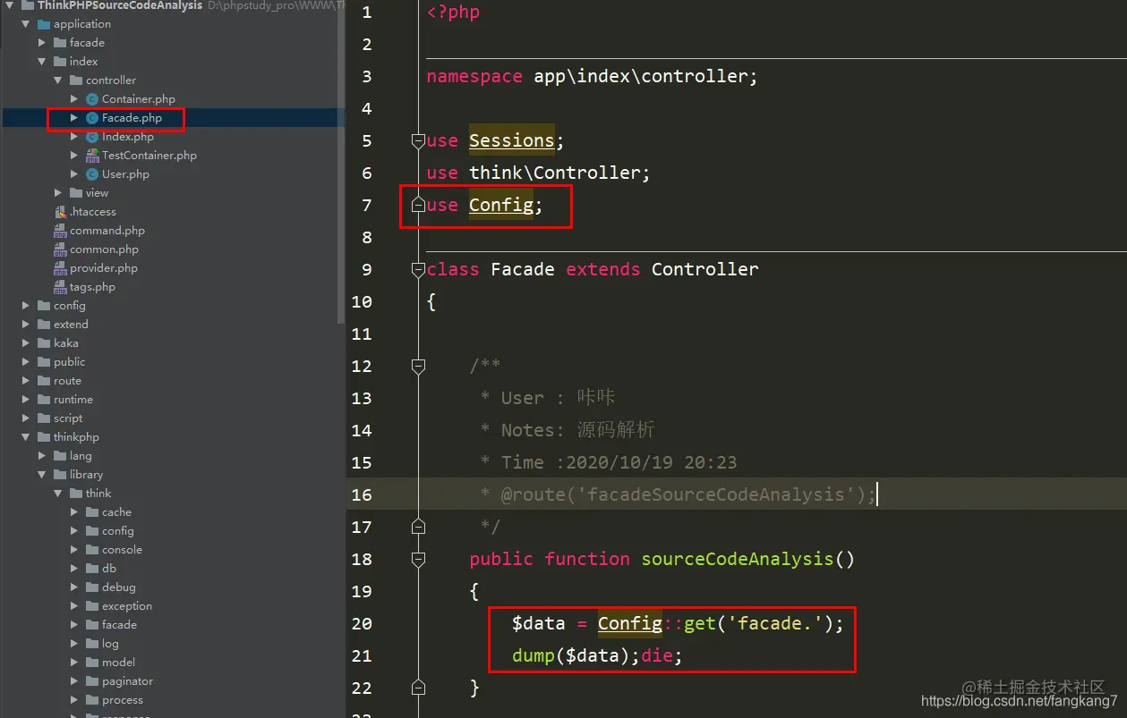Click the dump function call on line 21
Image resolution: width=1127 pixels, height=718 pixels.
[534, 655]
